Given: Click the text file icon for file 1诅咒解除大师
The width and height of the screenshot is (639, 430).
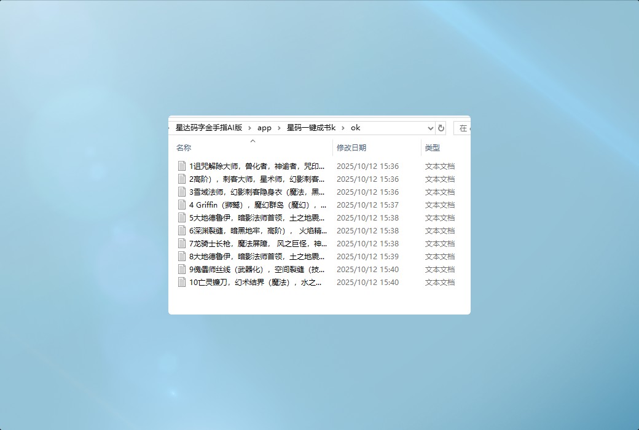Looking at the screenshot, I should pos(182,166).
